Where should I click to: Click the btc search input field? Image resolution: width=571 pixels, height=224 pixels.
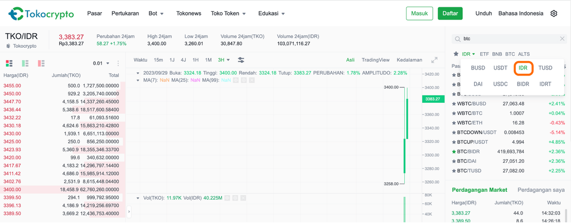point(507,39)
